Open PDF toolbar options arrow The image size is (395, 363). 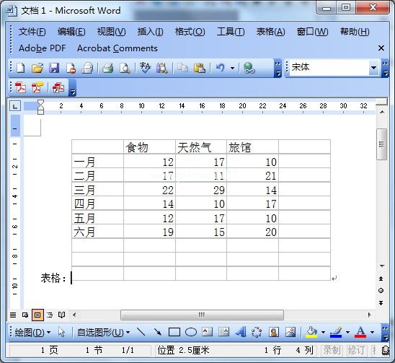[72, 89]
